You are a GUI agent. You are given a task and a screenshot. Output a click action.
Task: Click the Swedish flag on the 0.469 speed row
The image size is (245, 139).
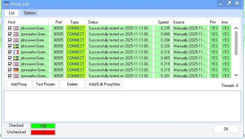point(16,58)
